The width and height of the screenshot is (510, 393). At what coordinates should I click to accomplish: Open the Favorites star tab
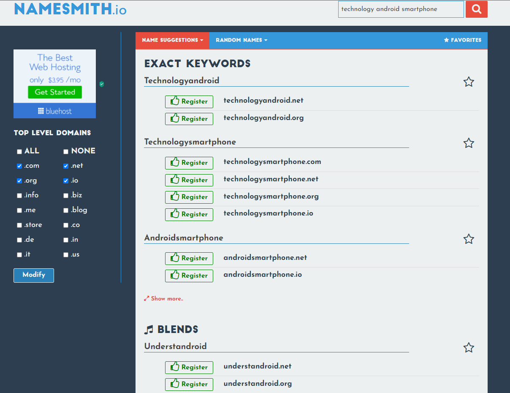(463, 40)
